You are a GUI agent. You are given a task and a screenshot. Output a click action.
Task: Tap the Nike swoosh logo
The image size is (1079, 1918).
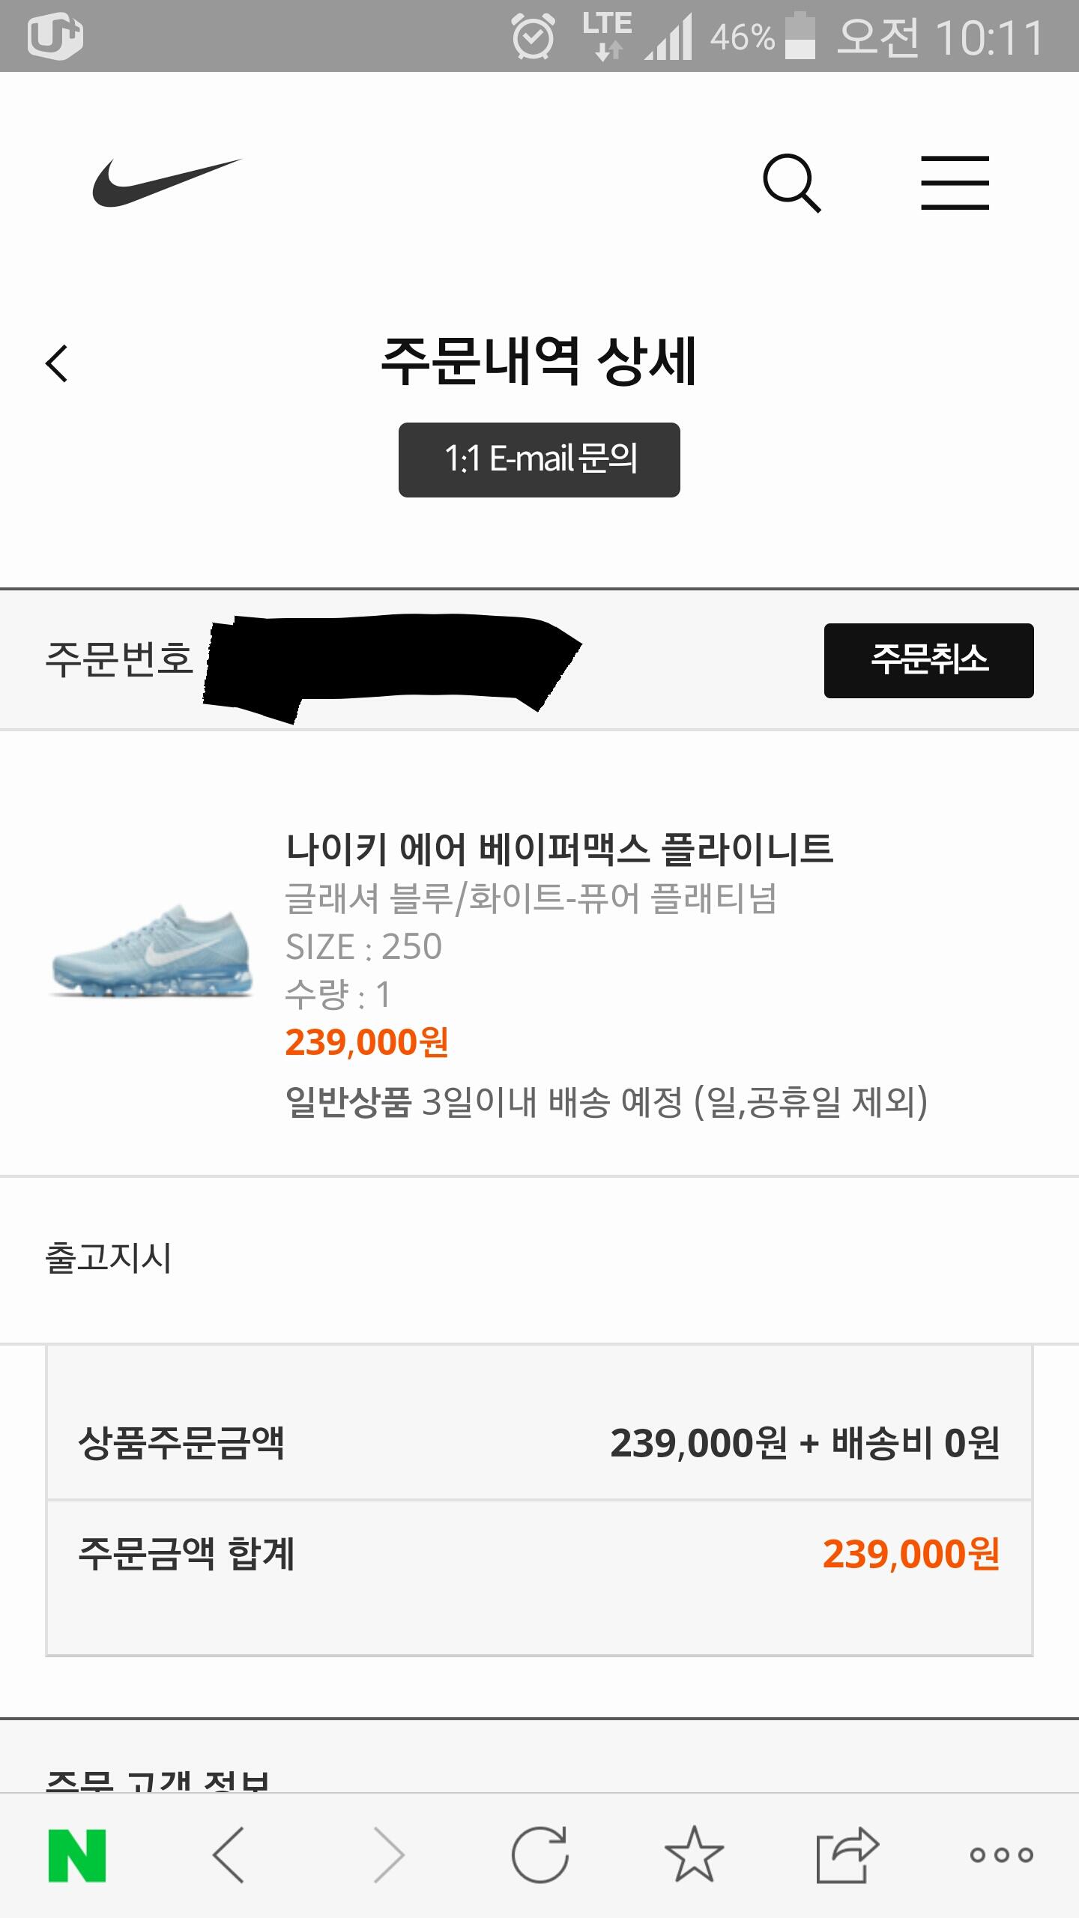166,182
